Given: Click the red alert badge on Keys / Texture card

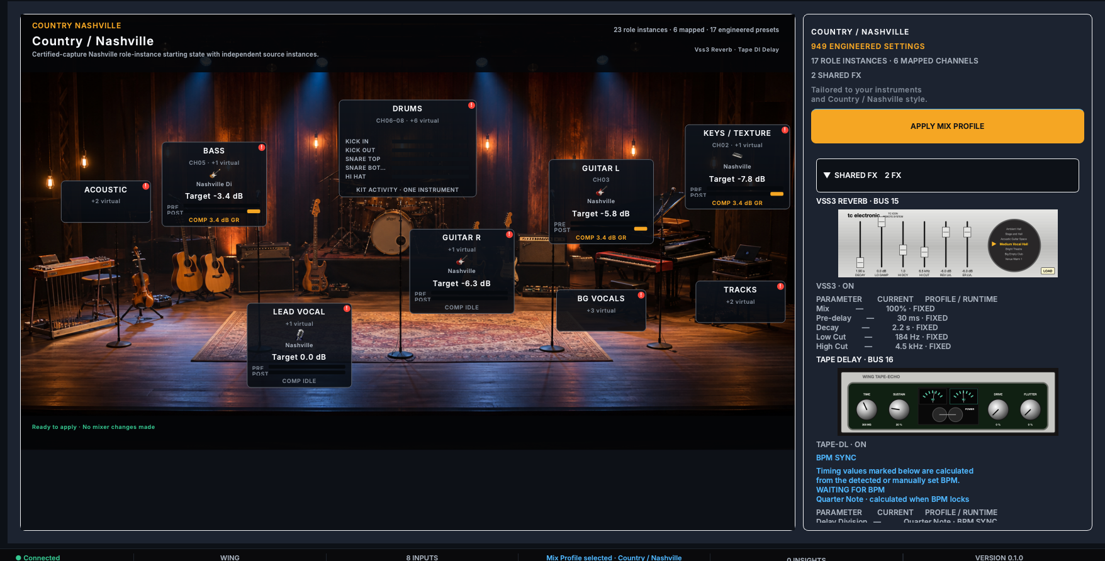Looking at the screenshot, I should [x=785, y=130].
